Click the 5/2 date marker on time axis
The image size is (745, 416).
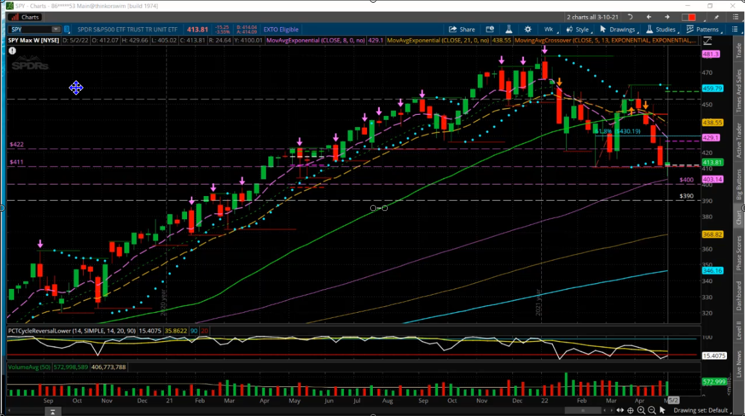pyautogui.click(x=673, y=401)
